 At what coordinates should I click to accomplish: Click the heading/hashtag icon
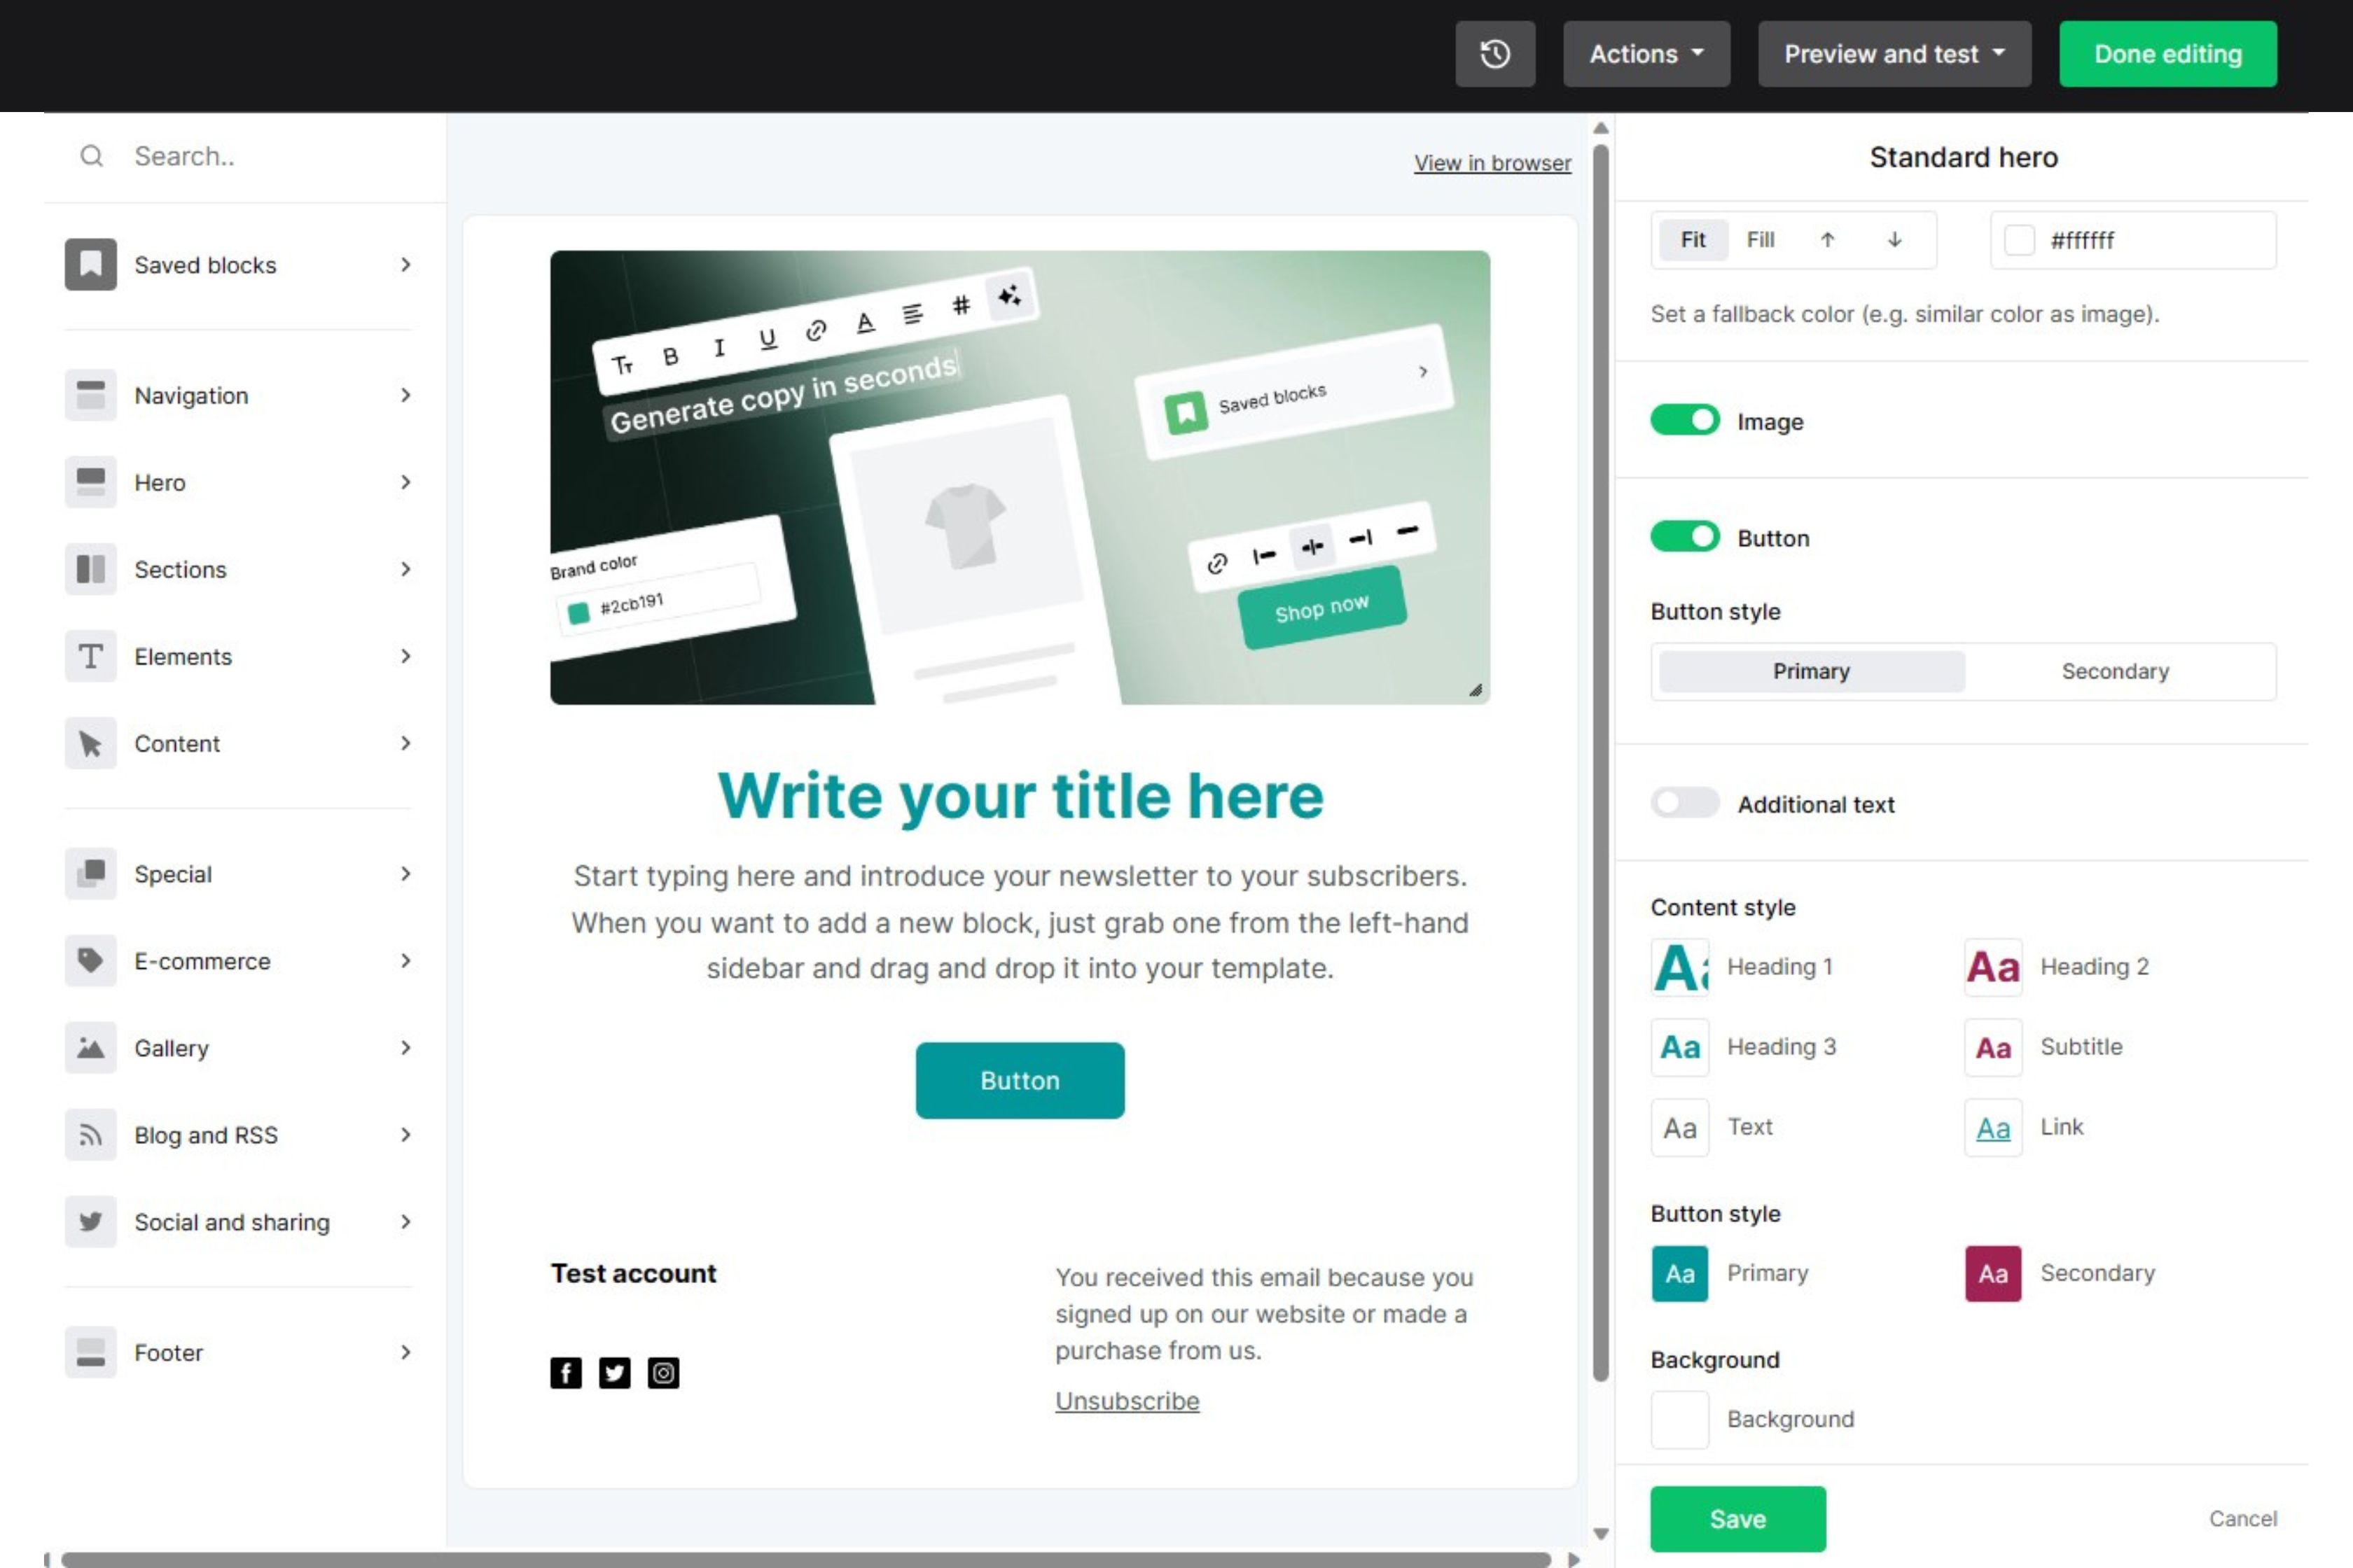[x=959, y=301]
